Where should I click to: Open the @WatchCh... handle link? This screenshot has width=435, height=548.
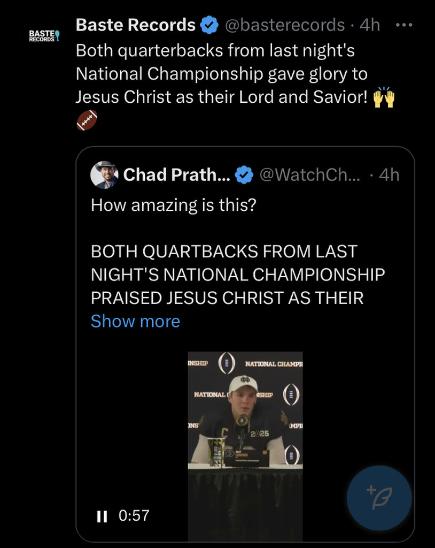click(310, 174)
